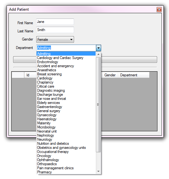The image size is (169, 179).
Task: Click the department list scrollbar thumb
Action: [98, 105]
